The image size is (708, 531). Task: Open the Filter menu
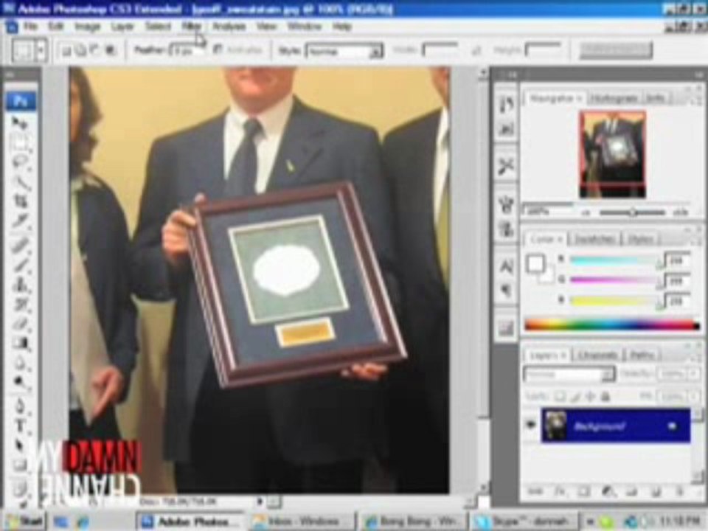[192, 27]
